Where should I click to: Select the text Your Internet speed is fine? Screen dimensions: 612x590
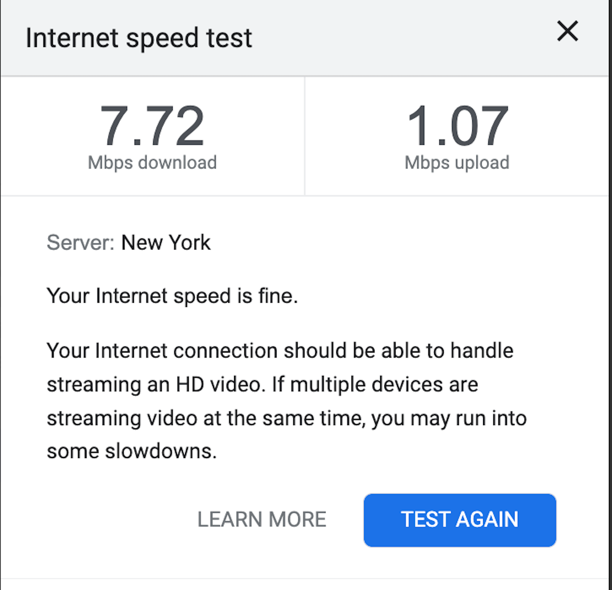[x=172, y=295]
